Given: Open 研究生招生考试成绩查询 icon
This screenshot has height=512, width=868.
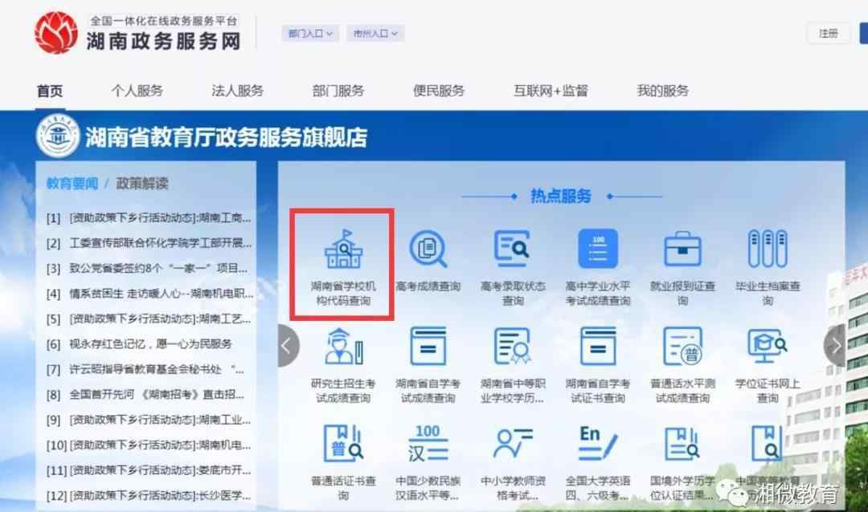Looking at the screenshot, I should click(343, 346).
